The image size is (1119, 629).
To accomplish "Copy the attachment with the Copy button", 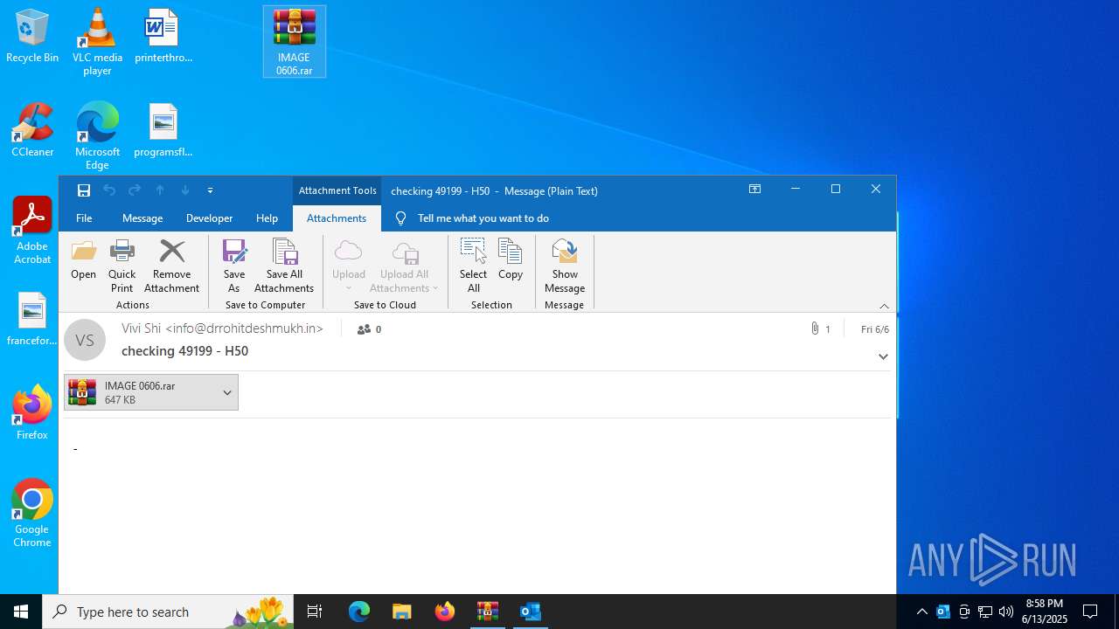I will [x=511, y=260].
